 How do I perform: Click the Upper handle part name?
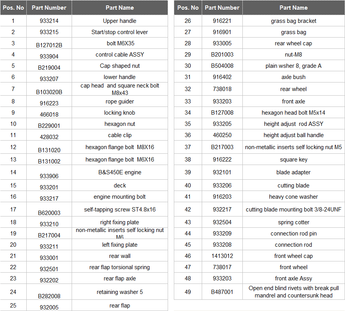coord(120,21)
